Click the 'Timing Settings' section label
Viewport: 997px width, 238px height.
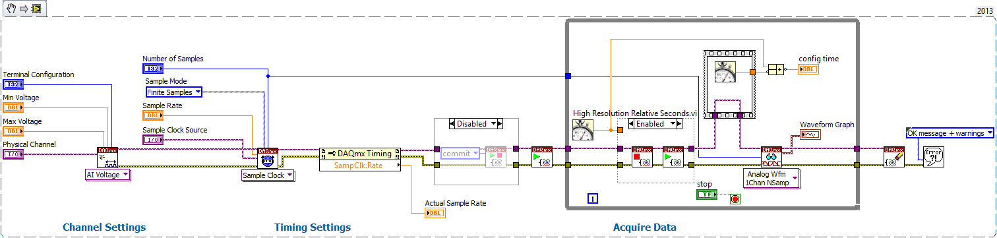[313, 227]
